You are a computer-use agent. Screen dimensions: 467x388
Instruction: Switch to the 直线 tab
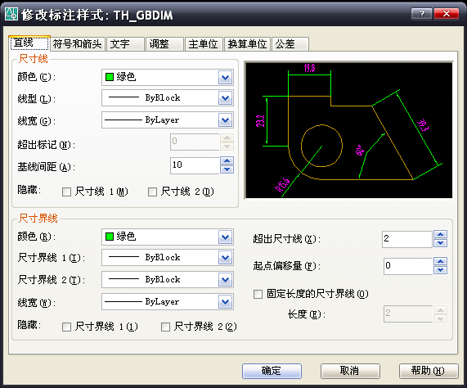[x=29, y=43]
